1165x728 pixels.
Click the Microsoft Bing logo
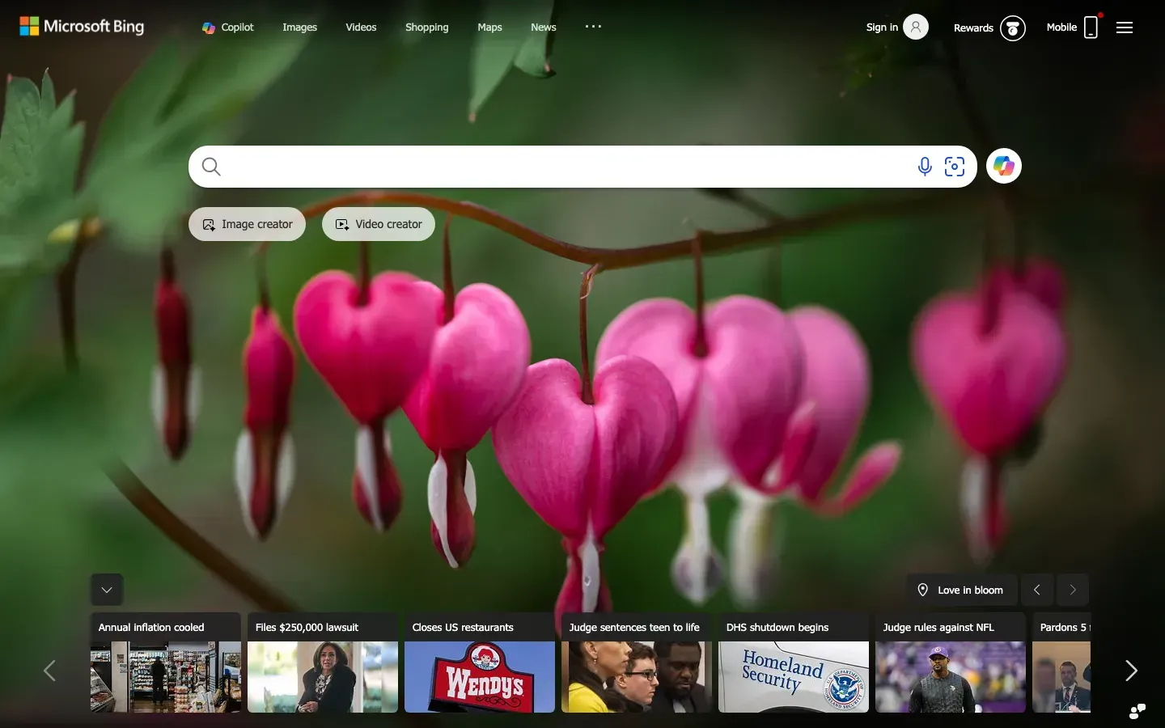pos(81,26)
